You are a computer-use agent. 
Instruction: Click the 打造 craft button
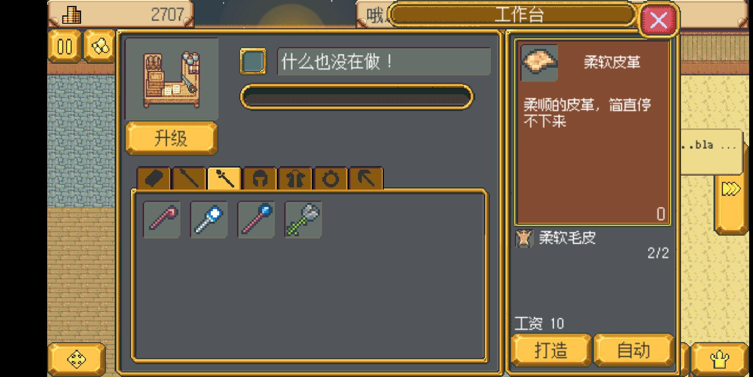(x=551, y=350)
